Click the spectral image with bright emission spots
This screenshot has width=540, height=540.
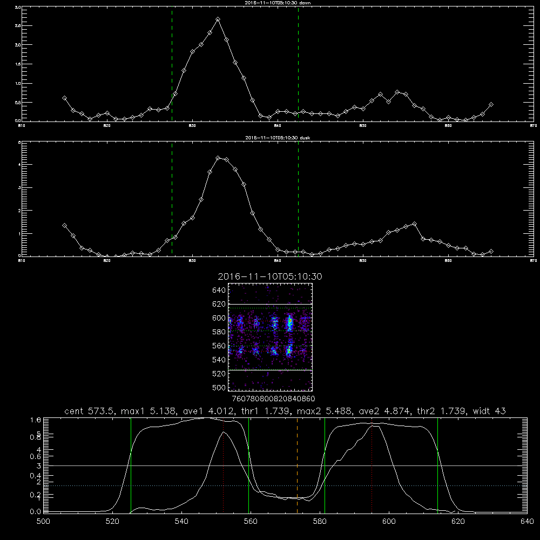270,337
